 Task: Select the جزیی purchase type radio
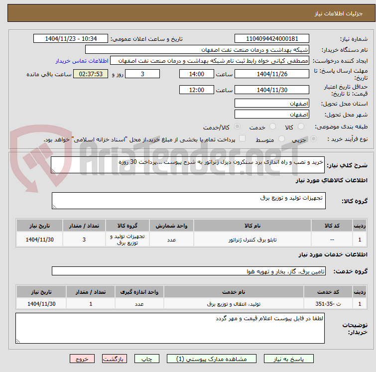tap(313, 139)
